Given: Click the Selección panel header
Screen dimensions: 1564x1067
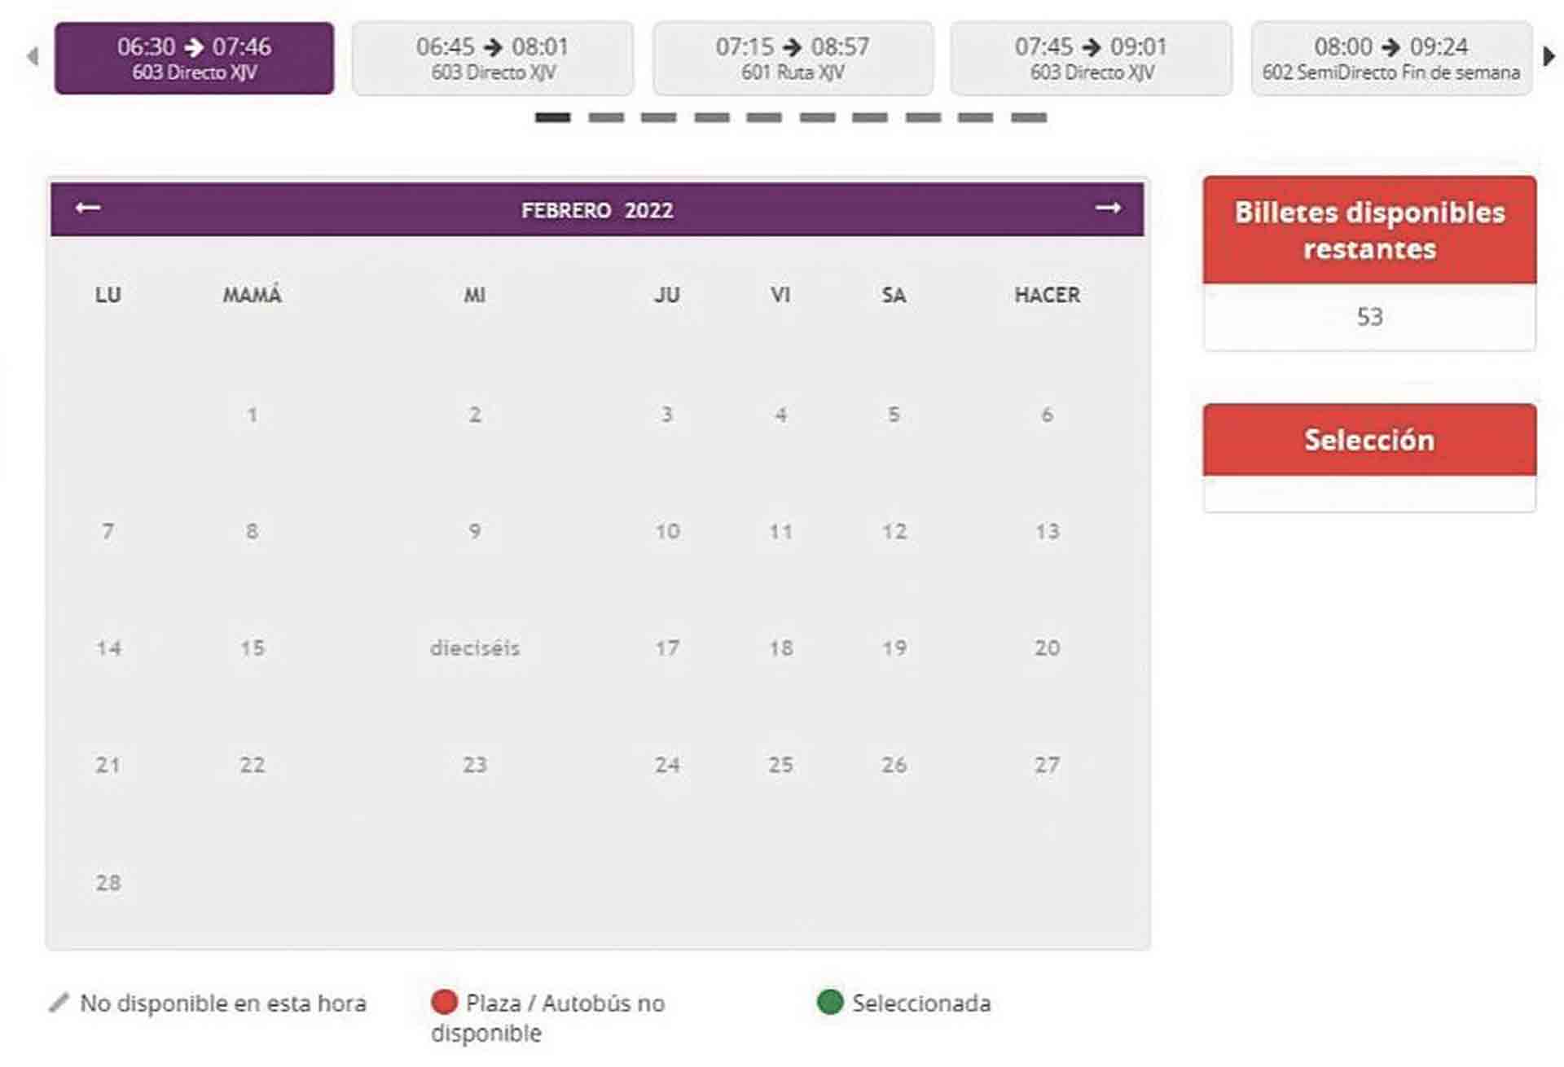Looking at the screenshot, I should [1369, 440].
